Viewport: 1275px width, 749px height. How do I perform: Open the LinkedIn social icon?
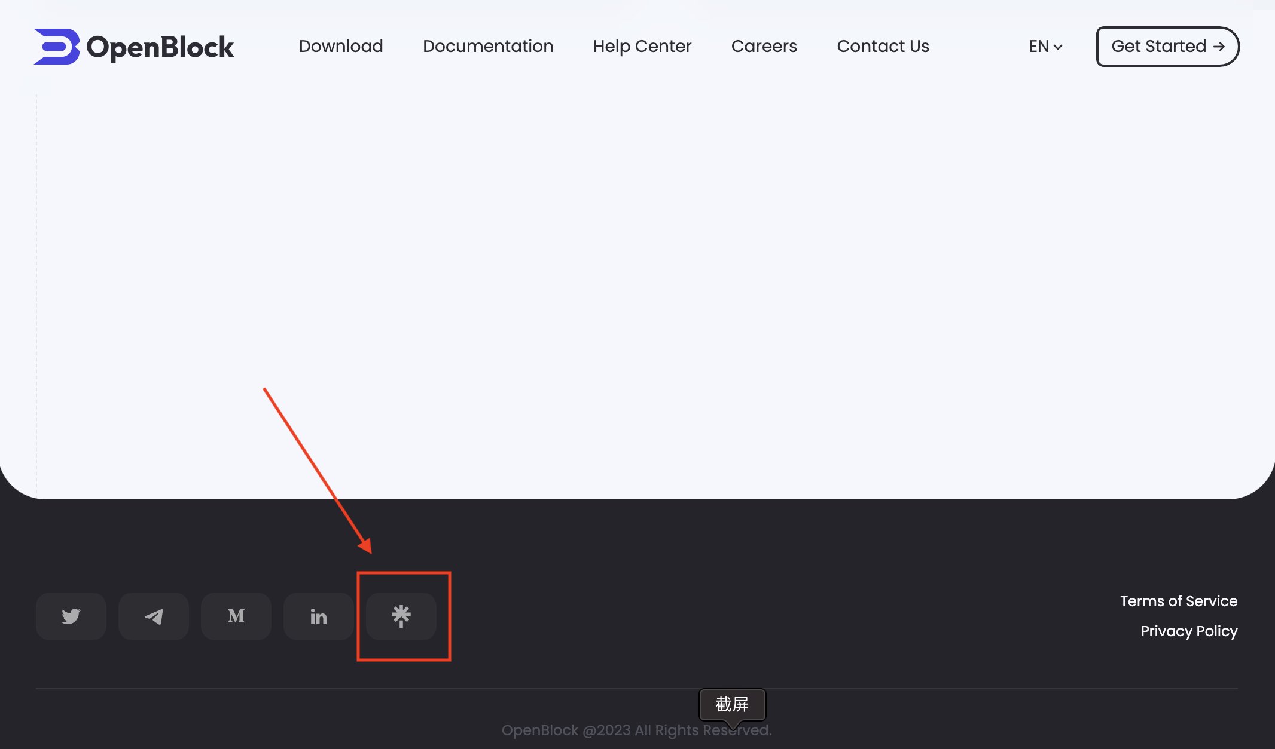click(318, 616)
